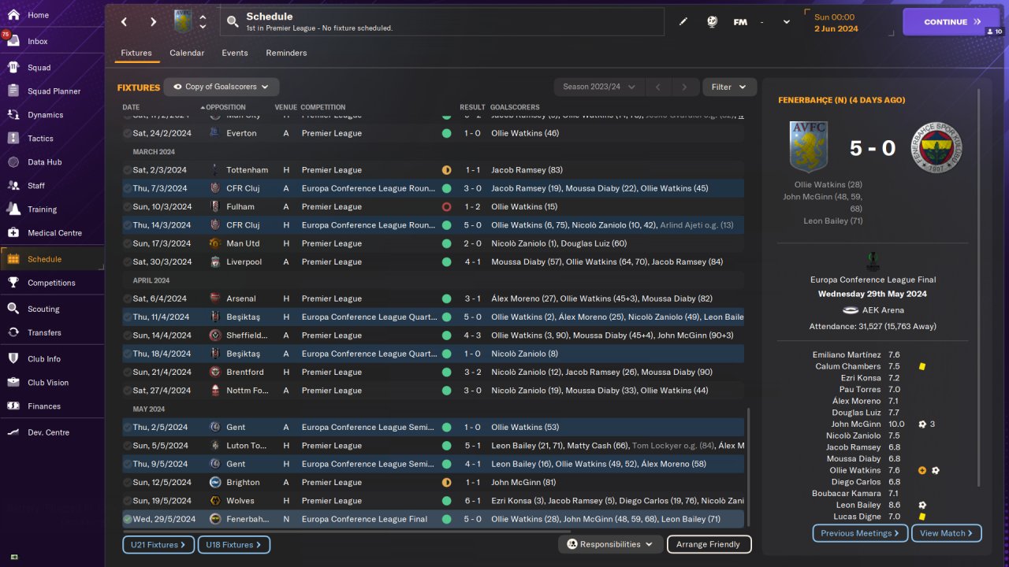Open U18 Fixtures
1009x567 pixels.
(x=234, y=544)
